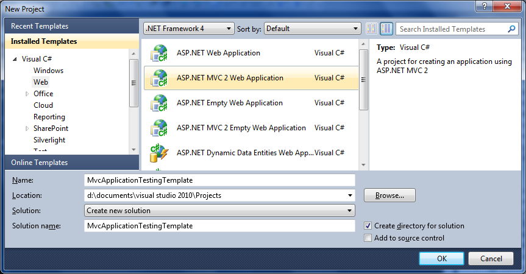Open the Create new solution dropdown
The image size is (526, 274).
(219, 210)
